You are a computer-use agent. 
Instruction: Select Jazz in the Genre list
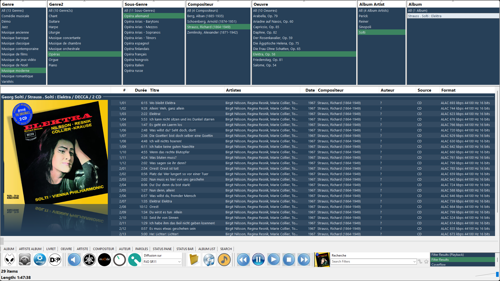[x=23, y=27]
